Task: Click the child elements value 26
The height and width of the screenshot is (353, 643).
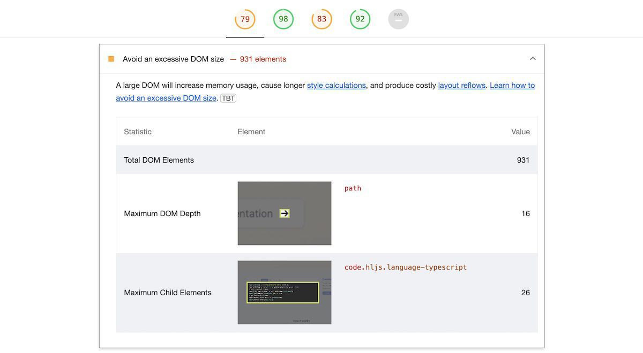Action: click(x=526, y=293)
